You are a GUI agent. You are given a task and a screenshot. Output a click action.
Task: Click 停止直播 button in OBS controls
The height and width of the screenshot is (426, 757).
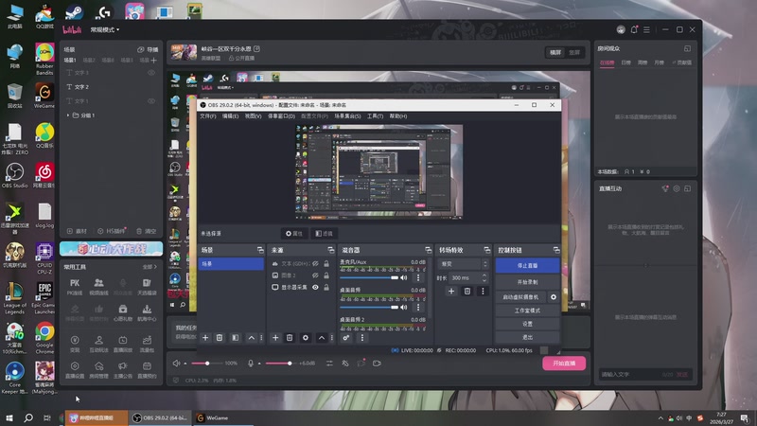click(x=527, y=266)
